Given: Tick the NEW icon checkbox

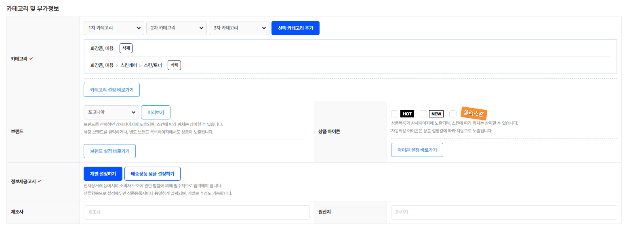Looking at the screenshot, I should tap(423, 114).
